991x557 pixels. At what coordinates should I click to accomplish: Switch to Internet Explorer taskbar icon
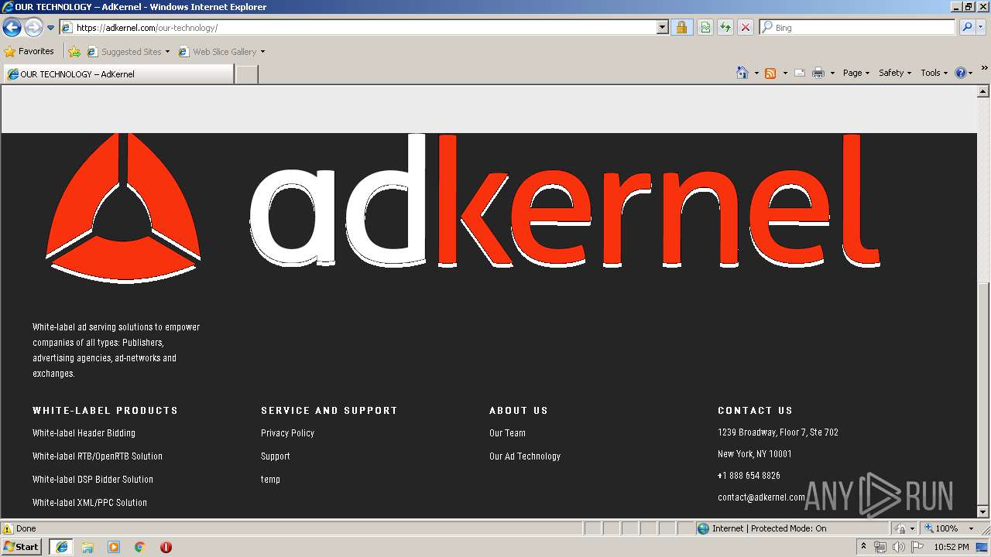coord(61,547)
